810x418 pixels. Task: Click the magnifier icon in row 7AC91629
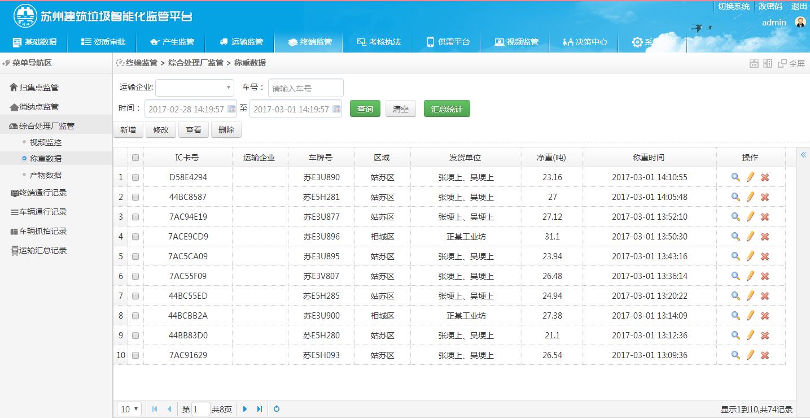coord(735,355)
